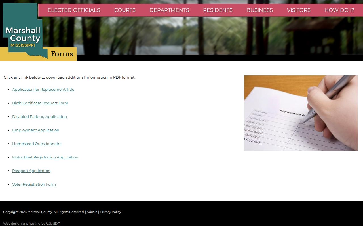
Task: Click the PDF download instruction text
Action: tap(69, 77)
